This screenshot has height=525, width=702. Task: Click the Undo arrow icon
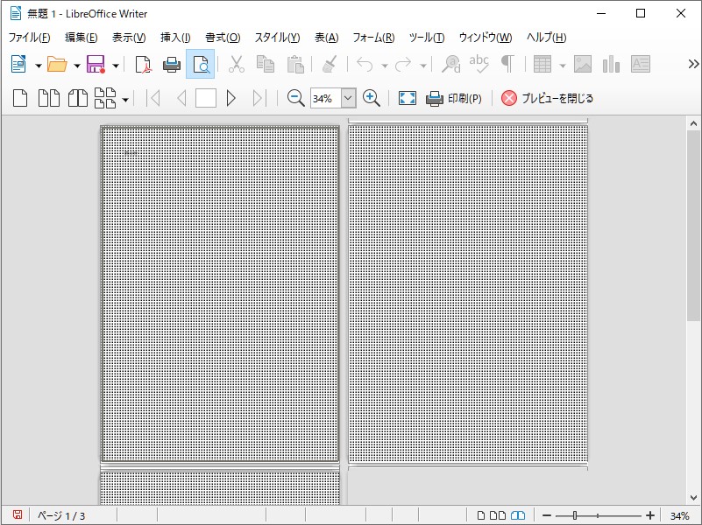(x=365, y=65)
